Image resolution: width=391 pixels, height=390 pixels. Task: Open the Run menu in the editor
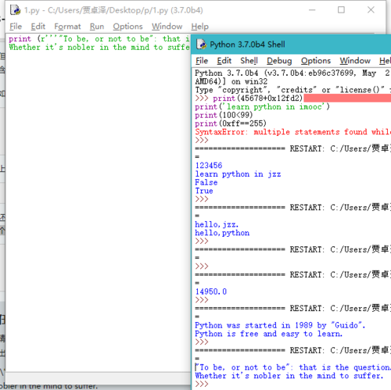click(97, 27)
